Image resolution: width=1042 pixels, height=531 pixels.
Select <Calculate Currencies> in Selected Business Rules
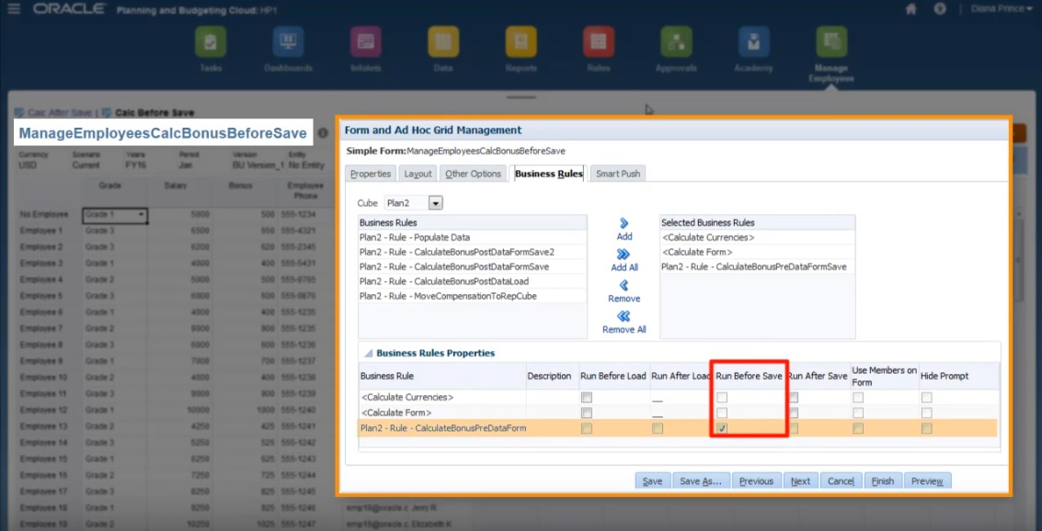758,237
